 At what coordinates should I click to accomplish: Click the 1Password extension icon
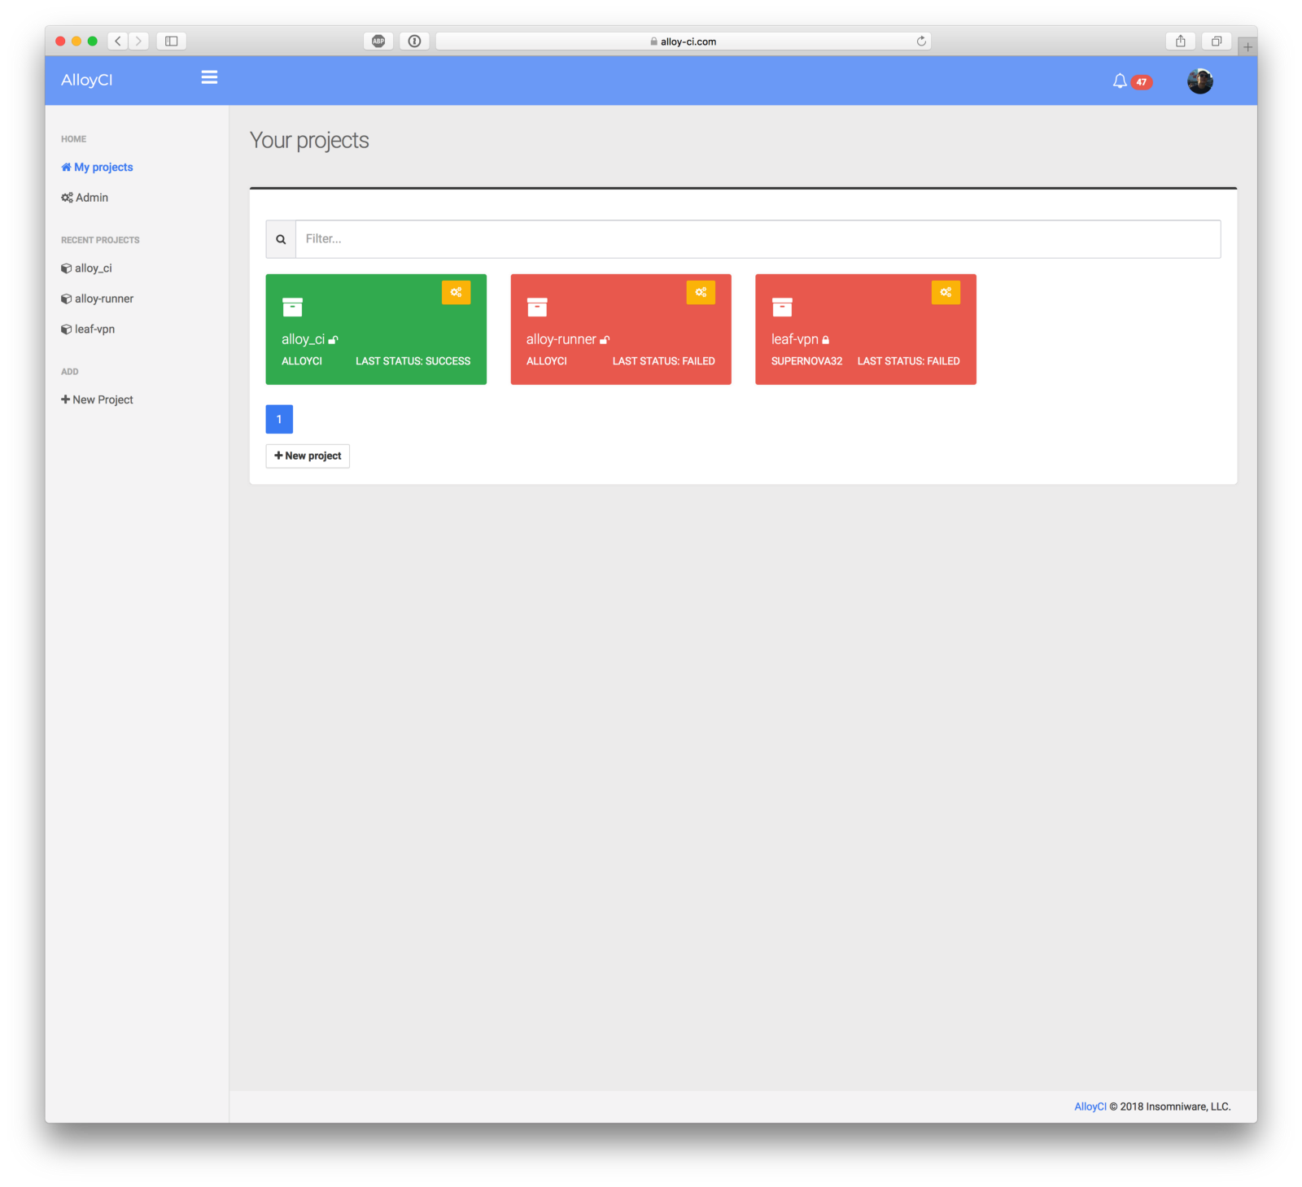click(x=414, y=41)
